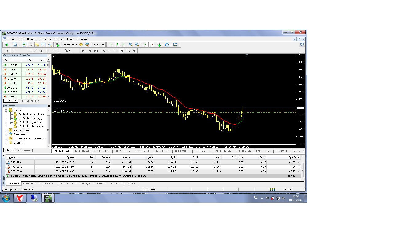Switch chart to line chart view
The height and width of the screenshot is (236, 420).
click(x=123, y=45)
